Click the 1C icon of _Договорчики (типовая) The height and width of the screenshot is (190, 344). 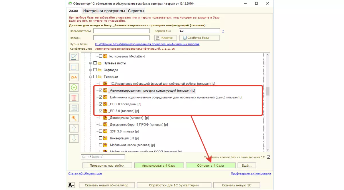tap(105, 118)
